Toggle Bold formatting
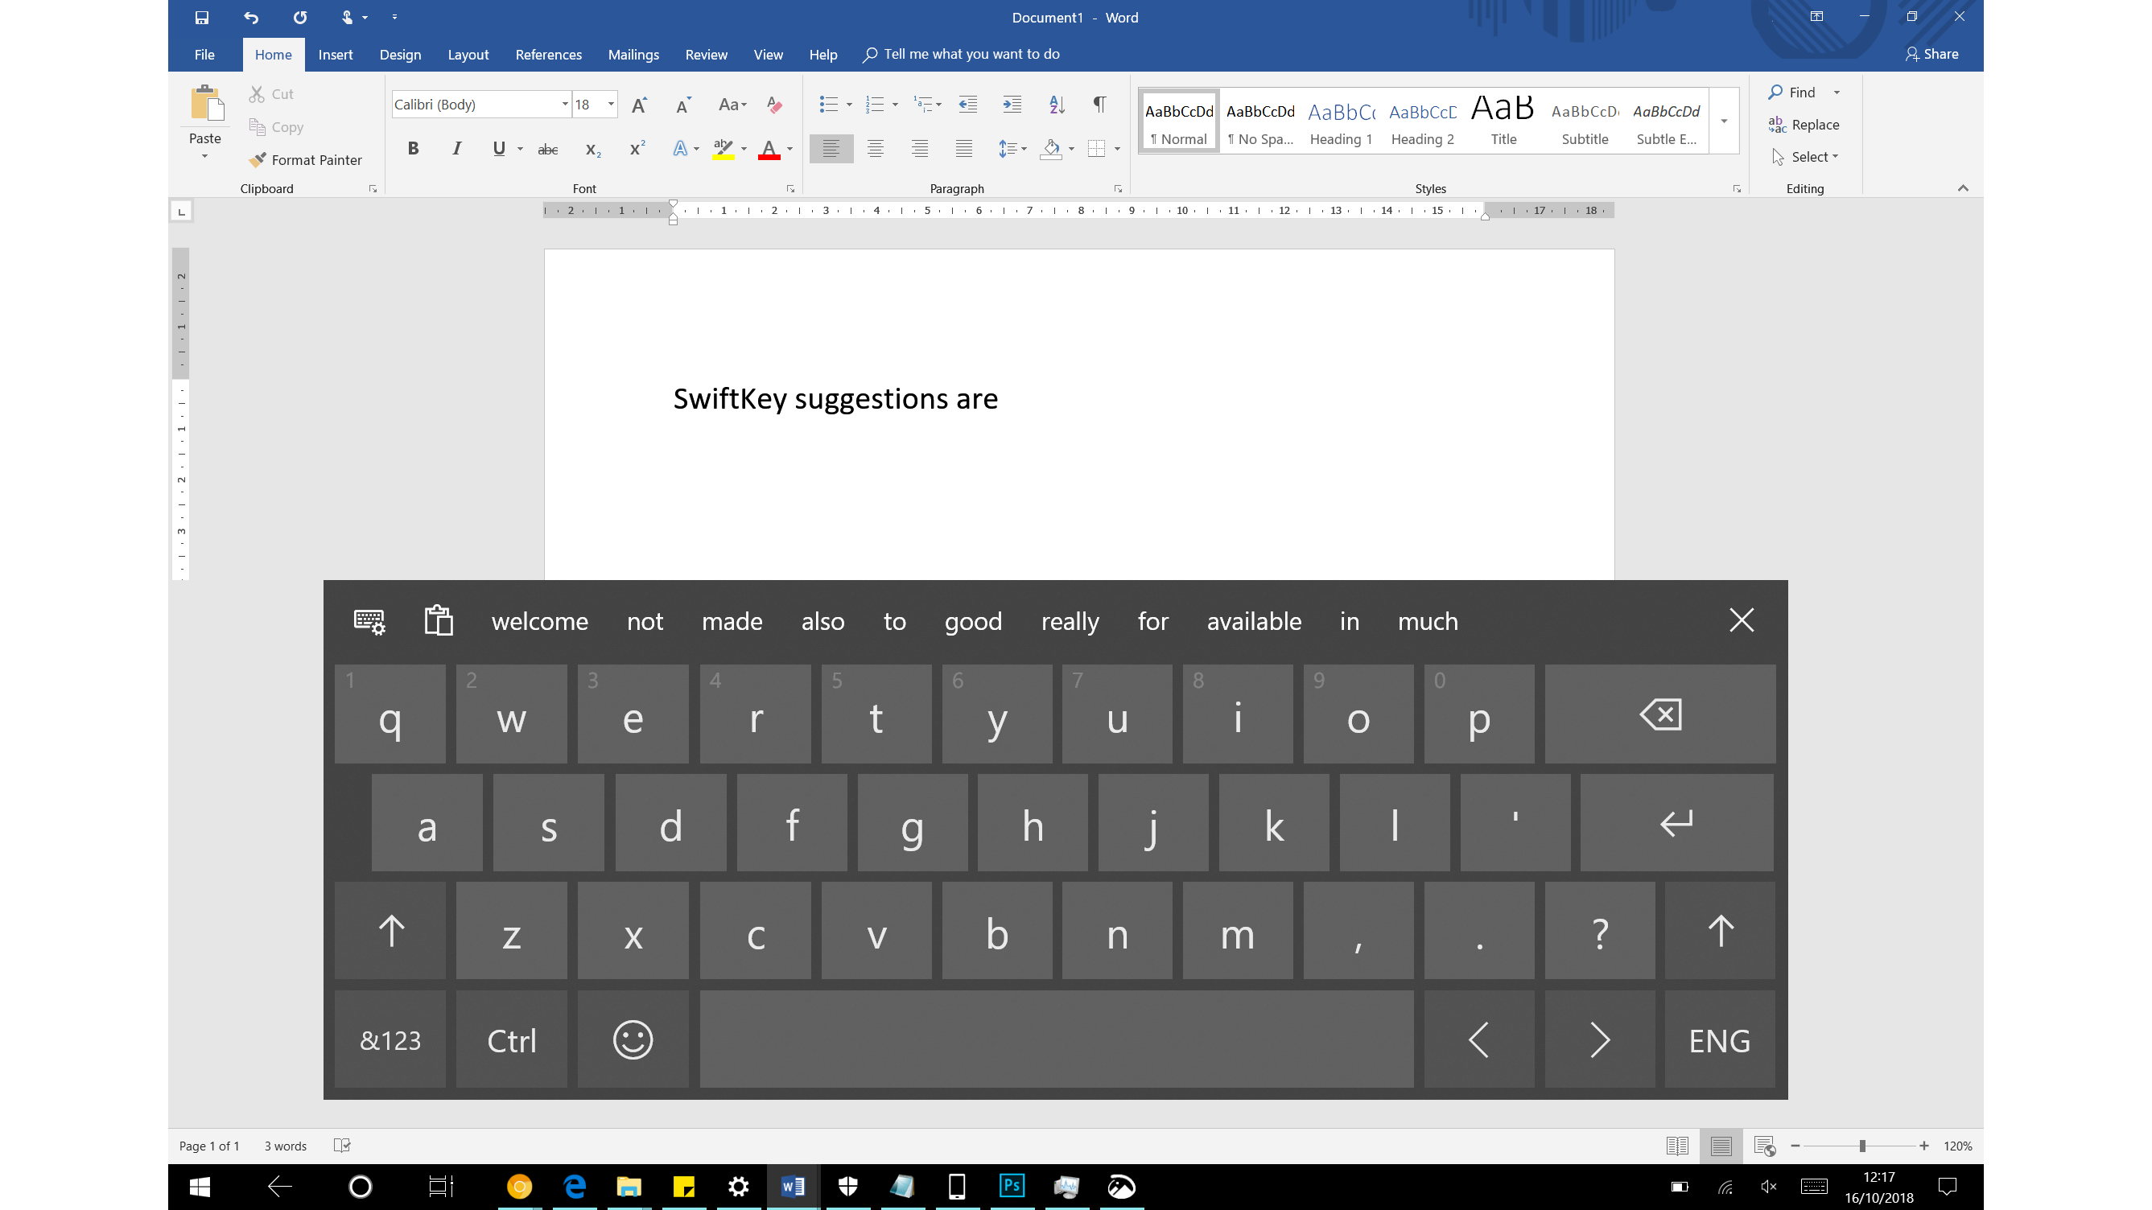Screen dimensions: 2152x1210 click(413, 149)
